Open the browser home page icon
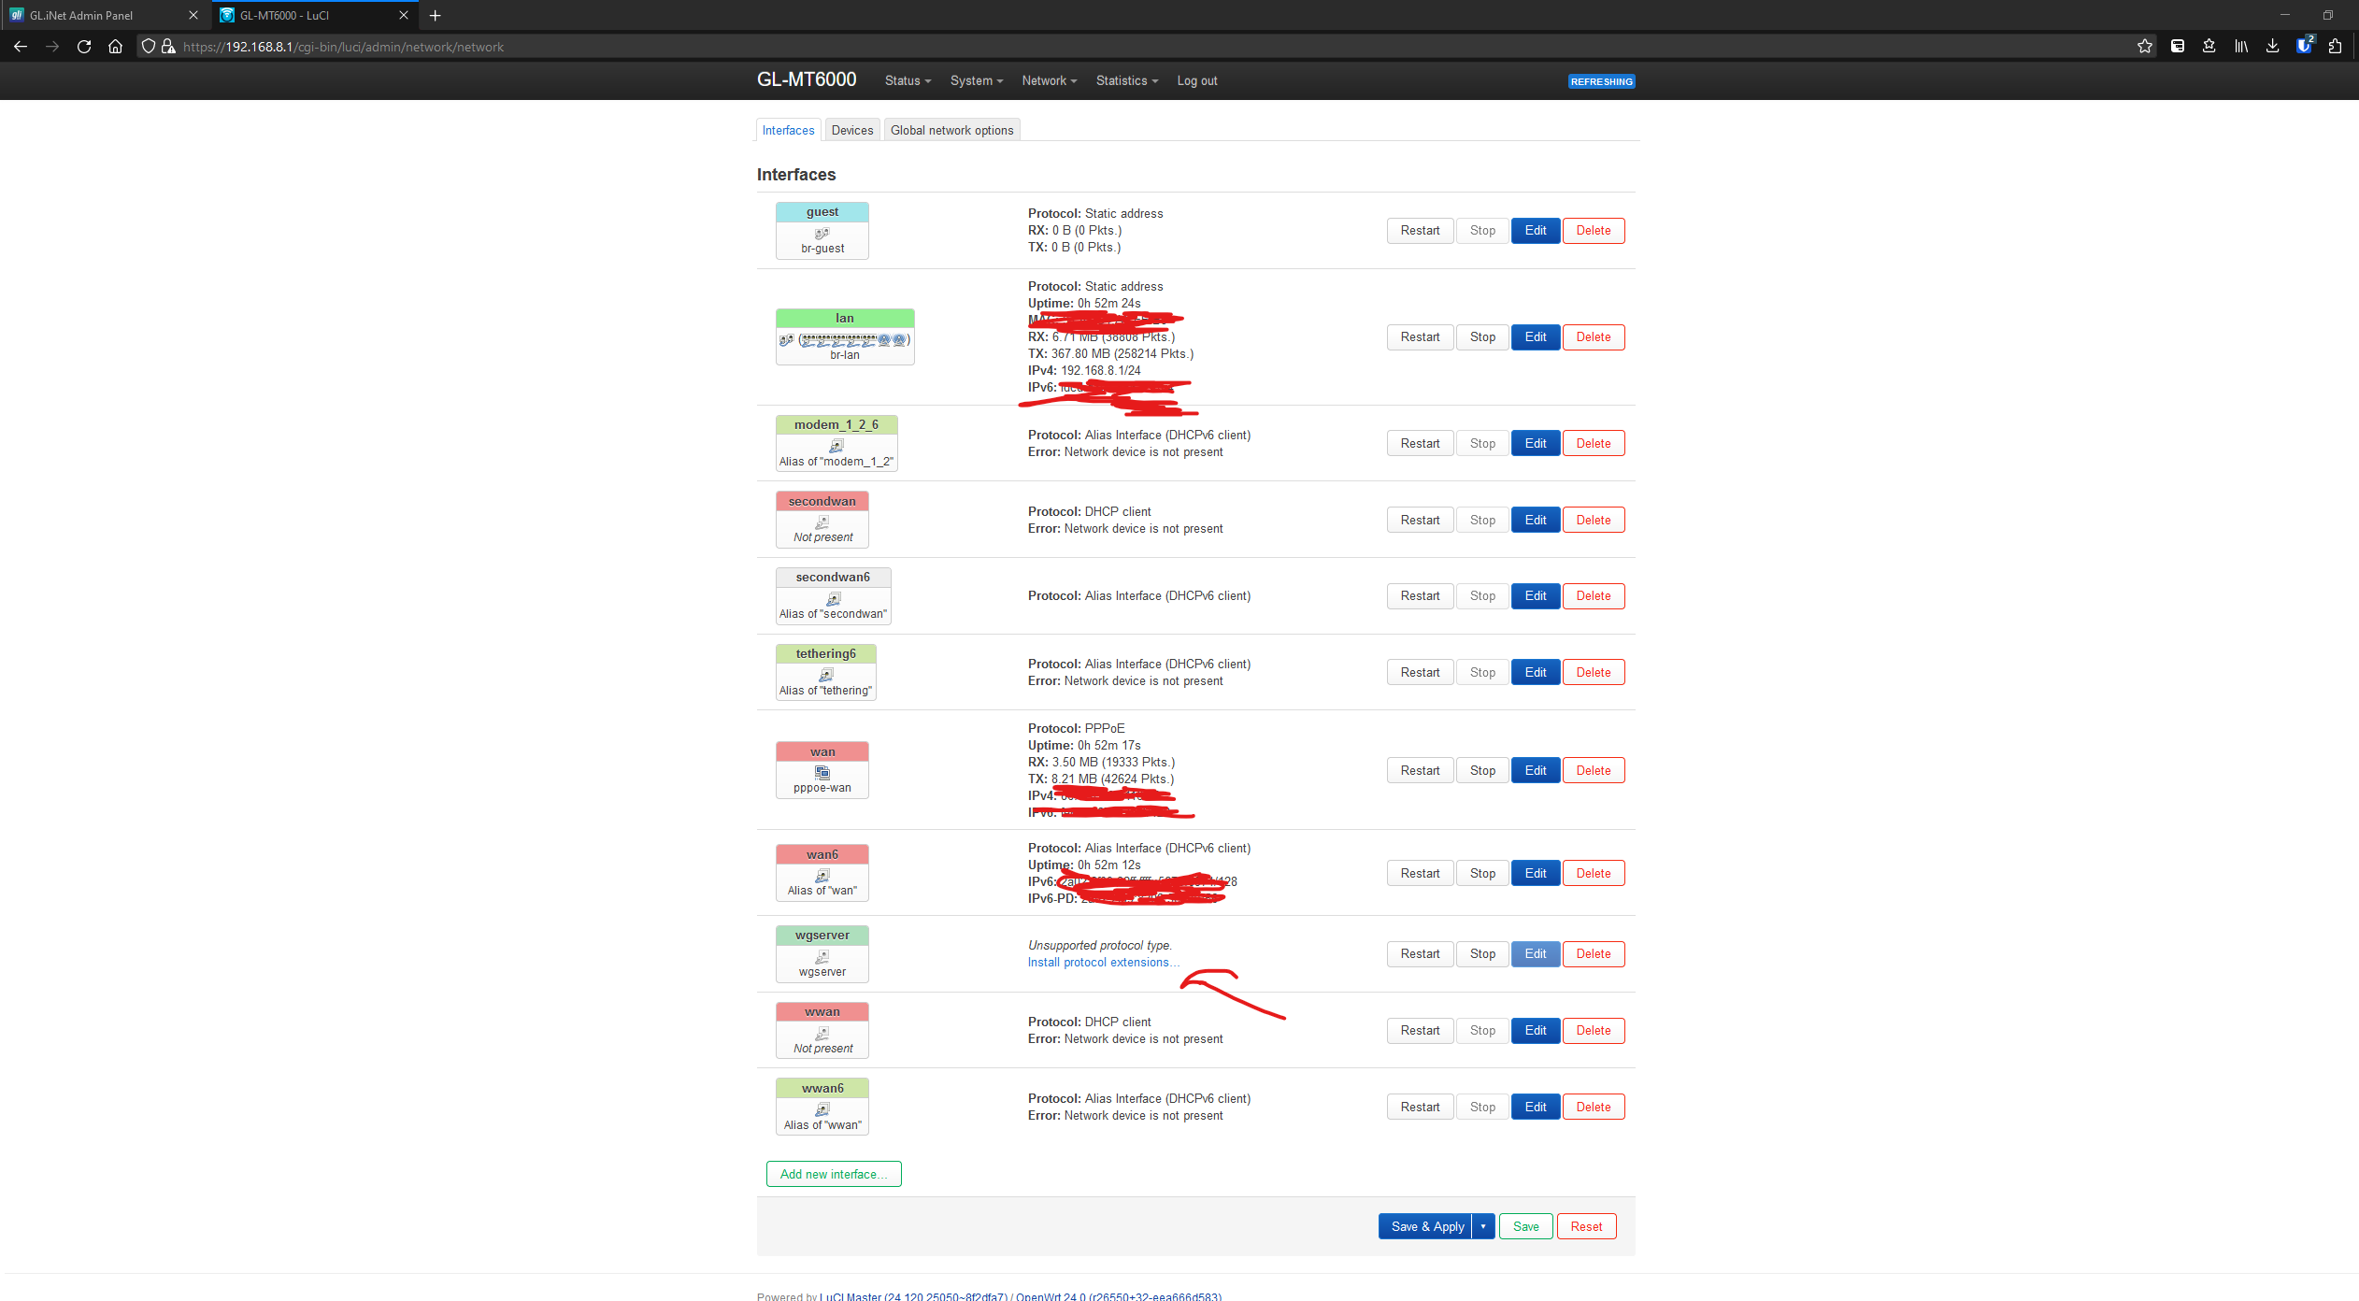Viewport: 2359px width, 1301px height. (115, 47)
